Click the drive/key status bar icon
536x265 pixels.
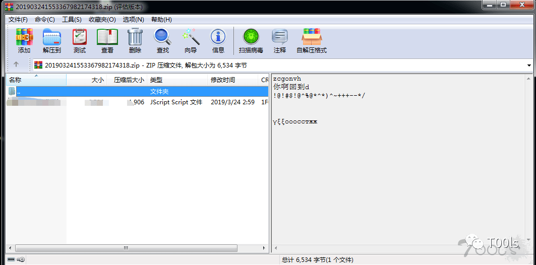coord(16,259)
